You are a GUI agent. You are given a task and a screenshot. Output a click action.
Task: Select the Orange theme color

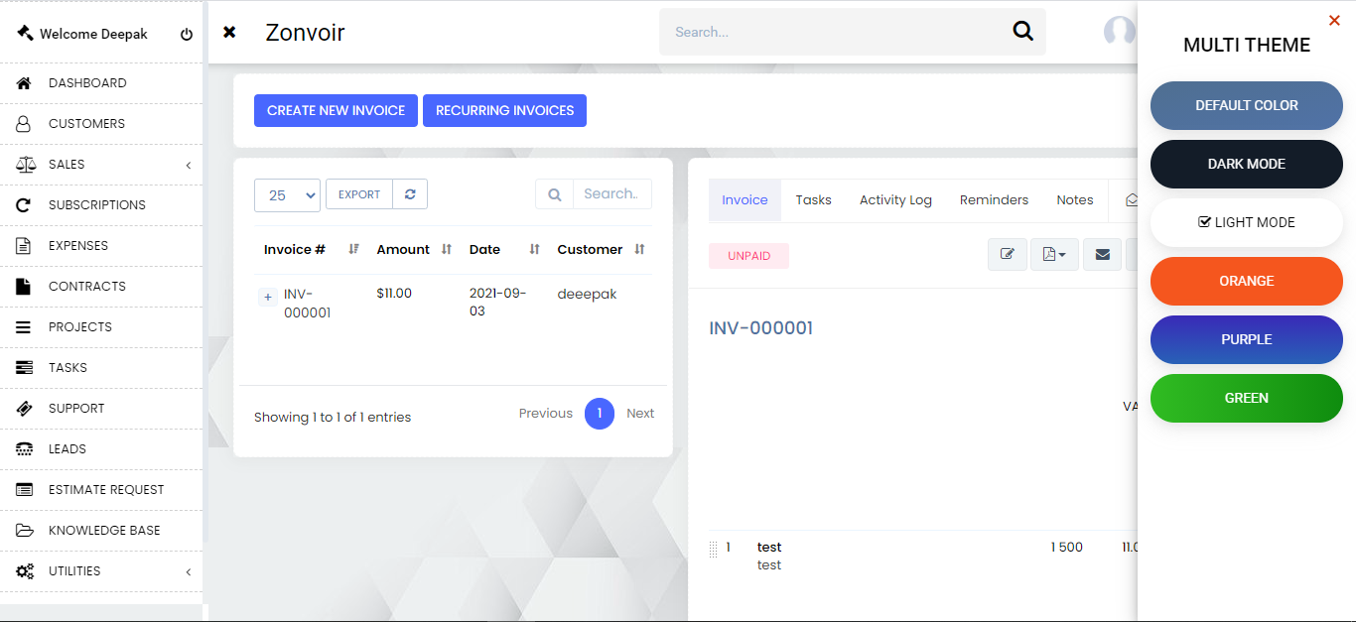[x=1246, y=281]
